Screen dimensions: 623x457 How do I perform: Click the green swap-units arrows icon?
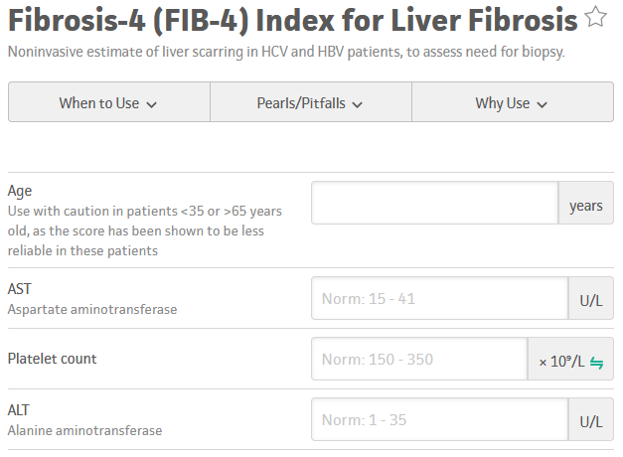point(597,362)
